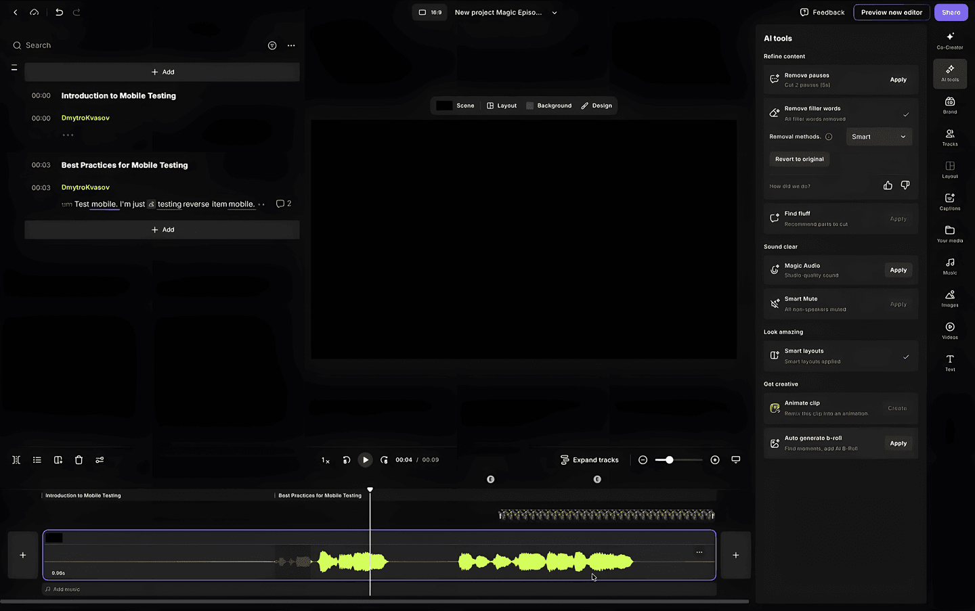975x611 pixels.
Task: Open the Tracks panel
Action: pyautogui.click(x=949, y=138)
